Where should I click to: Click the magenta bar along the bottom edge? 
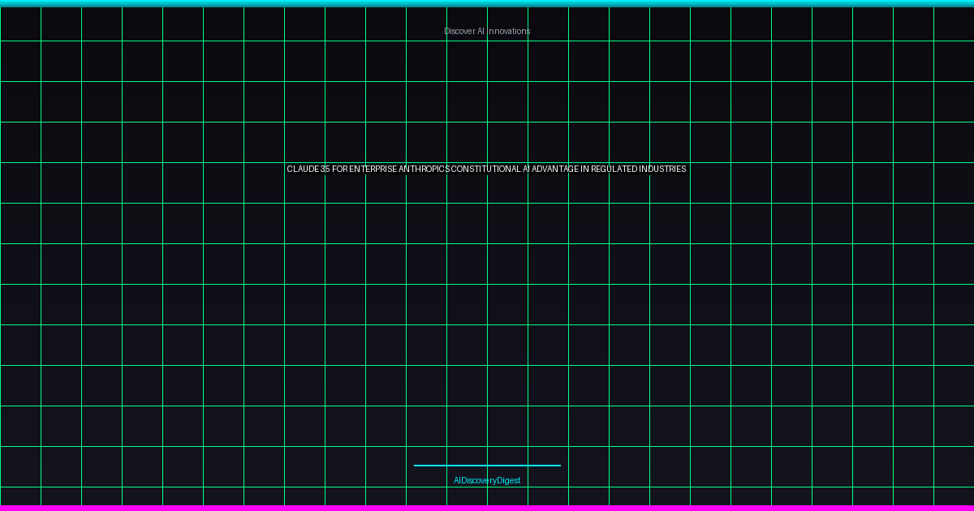tap(487, 508)
